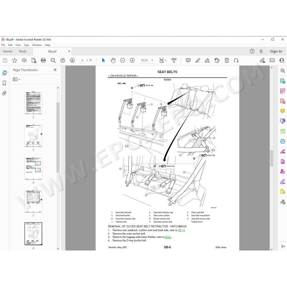This screenshot has width=287, height=287.
Task: Select the SB.pdf document tab
Action: [52, 51]
